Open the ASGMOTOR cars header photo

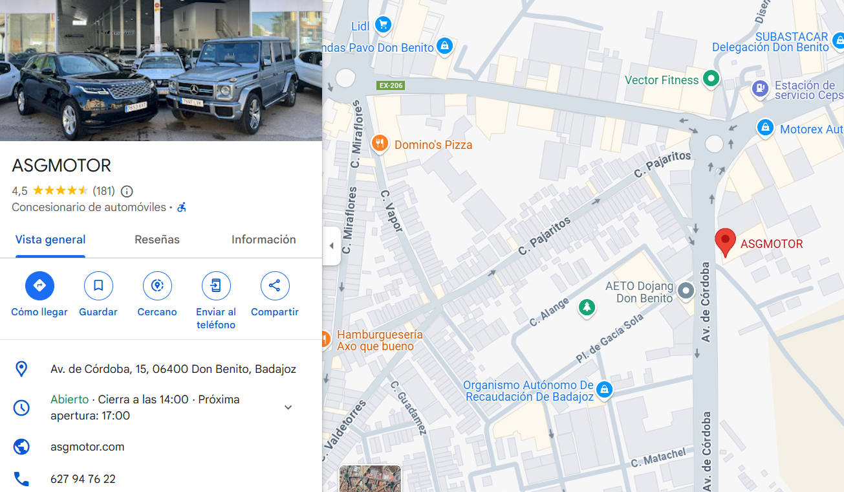coord(161,70)
